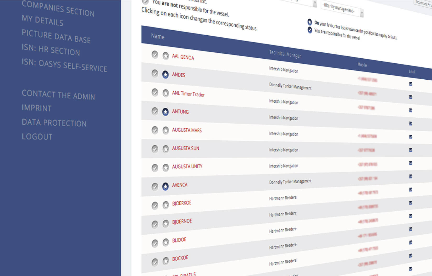Click the Technical Manager column header
The height and width of the screenshot is (276, 432).
tap(285, 54)
